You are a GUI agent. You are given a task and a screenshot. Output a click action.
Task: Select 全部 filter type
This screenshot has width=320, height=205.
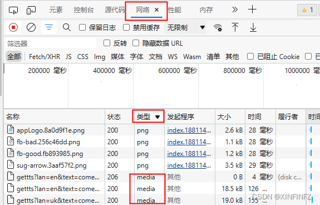point(14,57)
